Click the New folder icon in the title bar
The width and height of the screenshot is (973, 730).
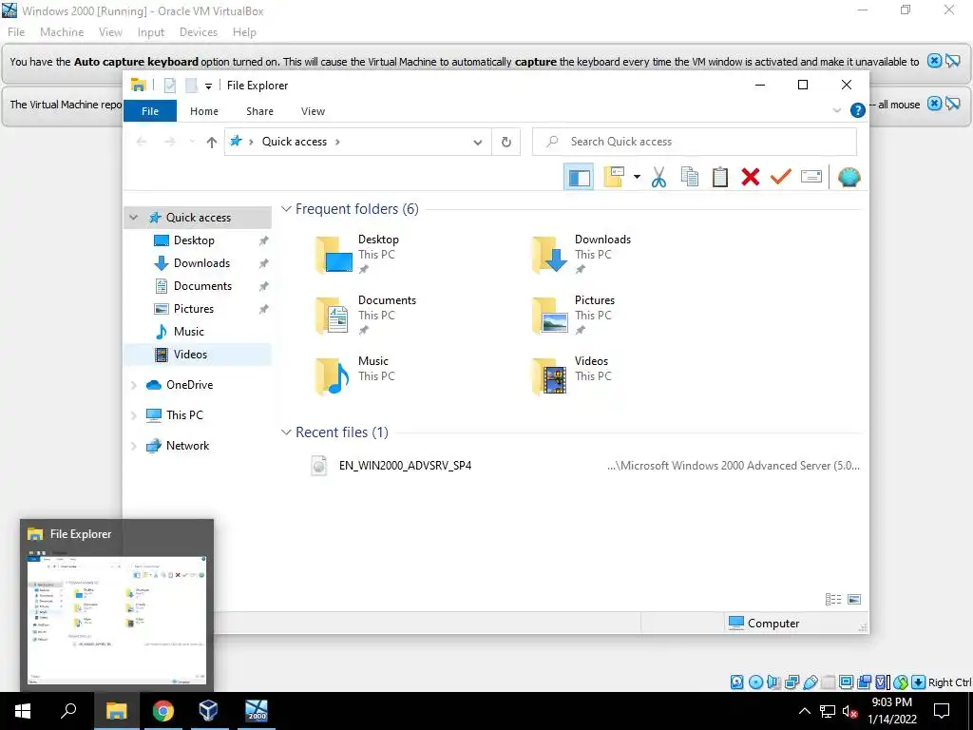click(192, 86)
